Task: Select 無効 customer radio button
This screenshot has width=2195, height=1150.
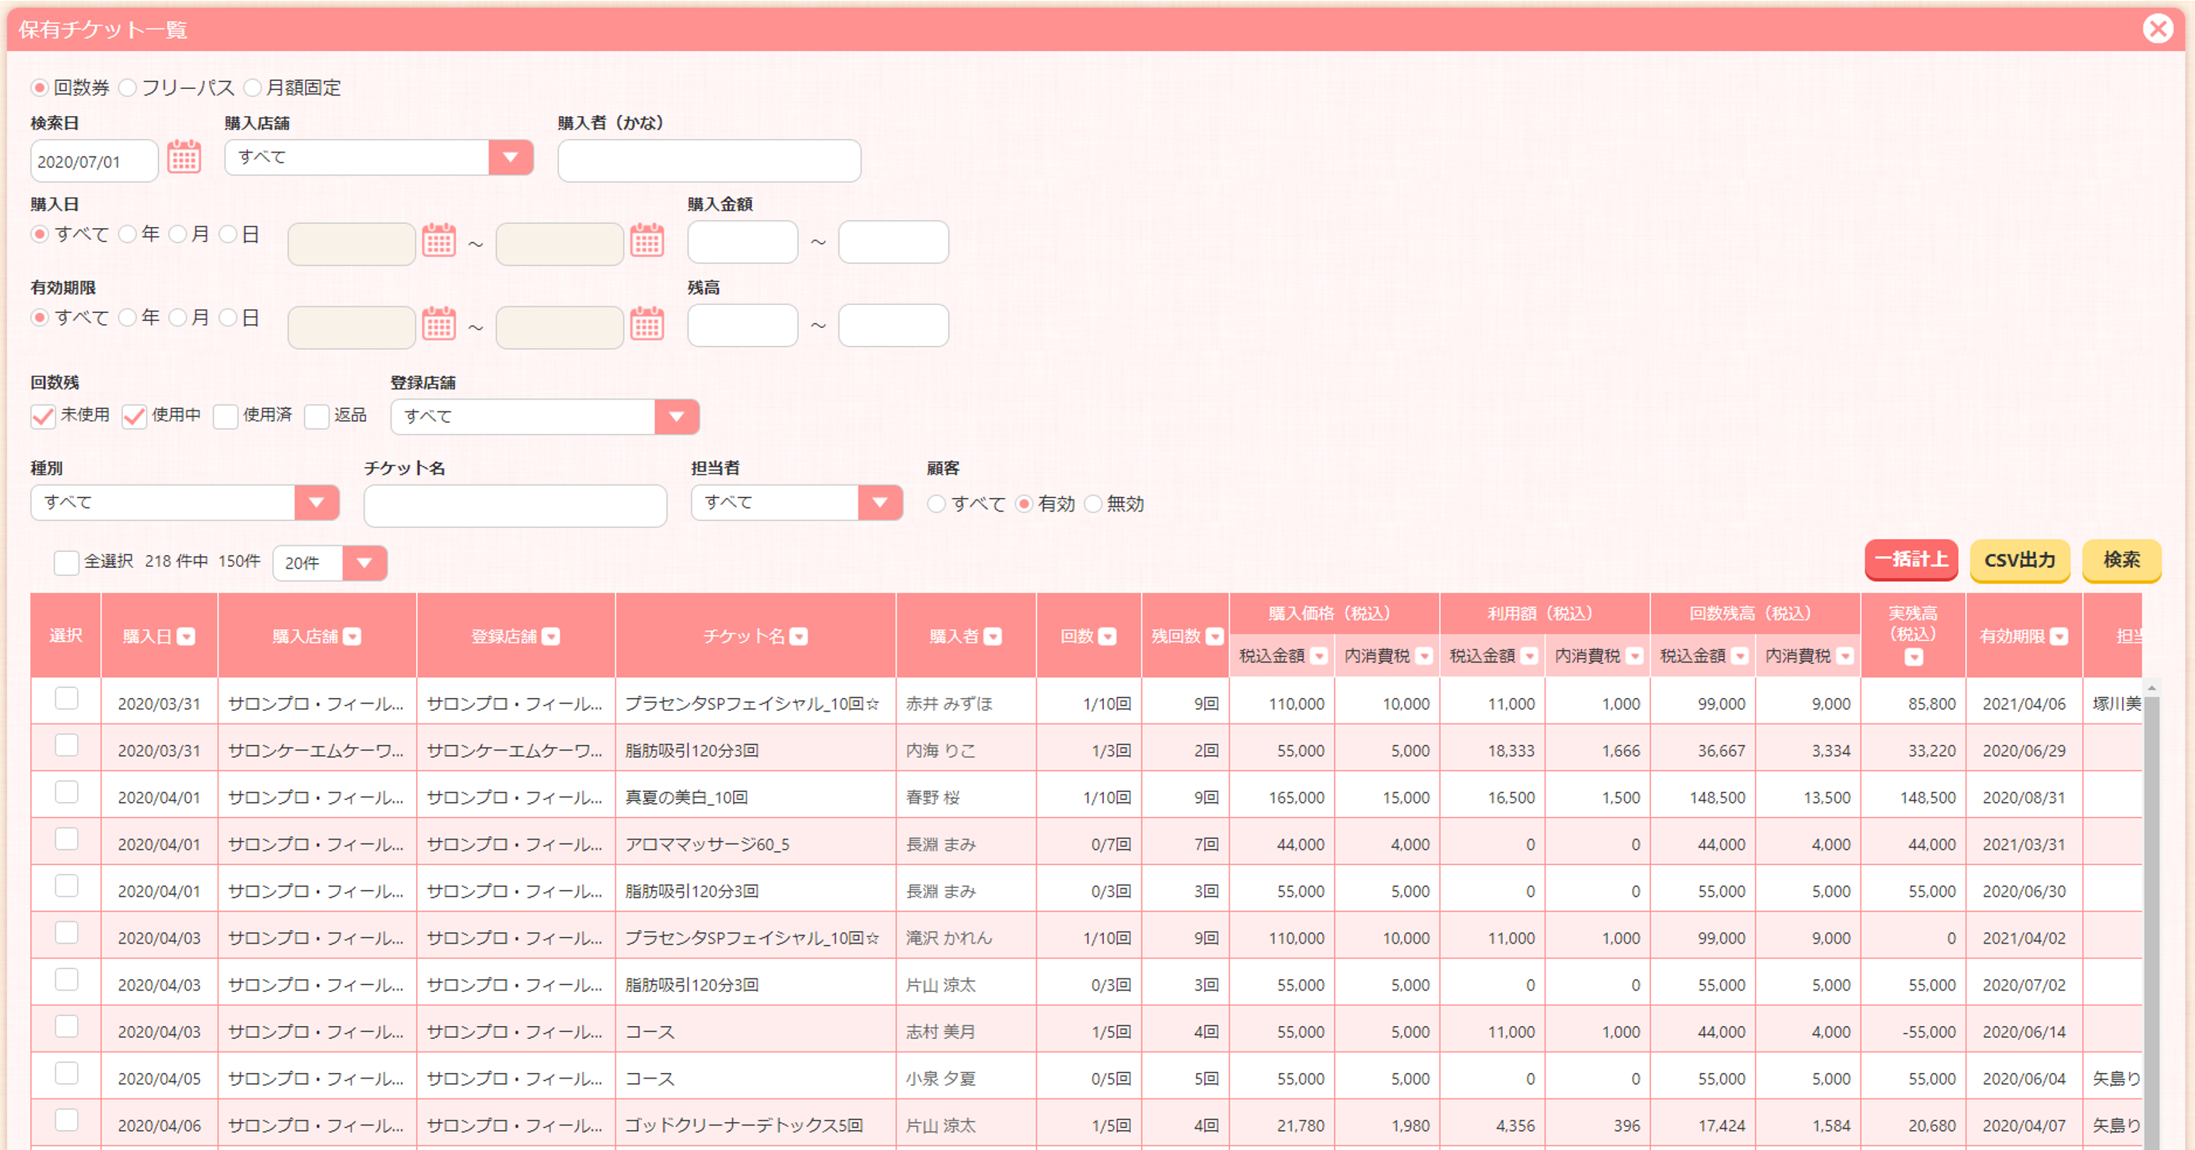Action: pos(1094,504)
